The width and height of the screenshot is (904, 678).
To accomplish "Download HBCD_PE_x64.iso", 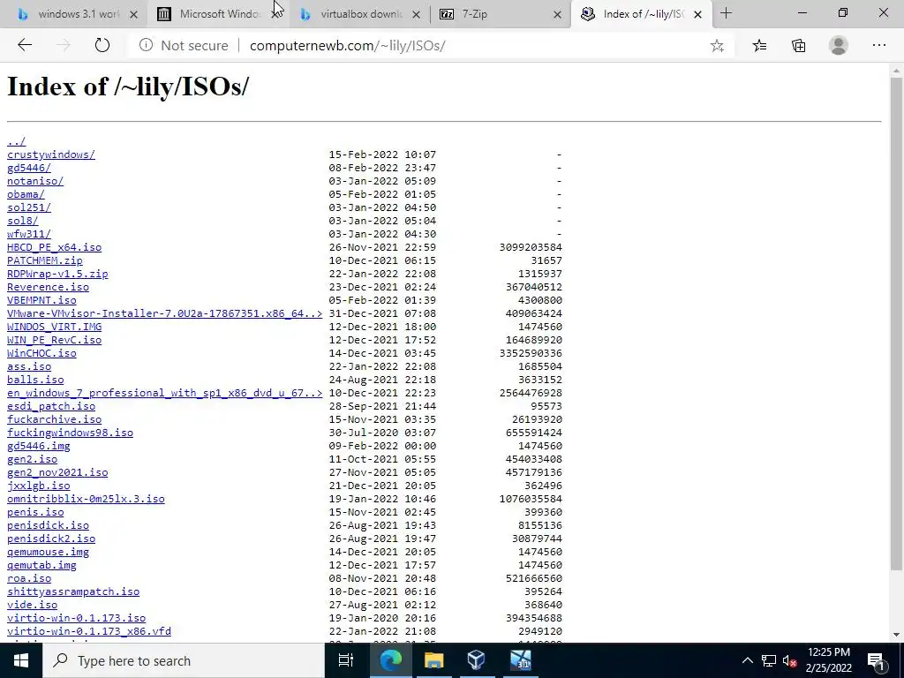I will [x=54, y=247].
